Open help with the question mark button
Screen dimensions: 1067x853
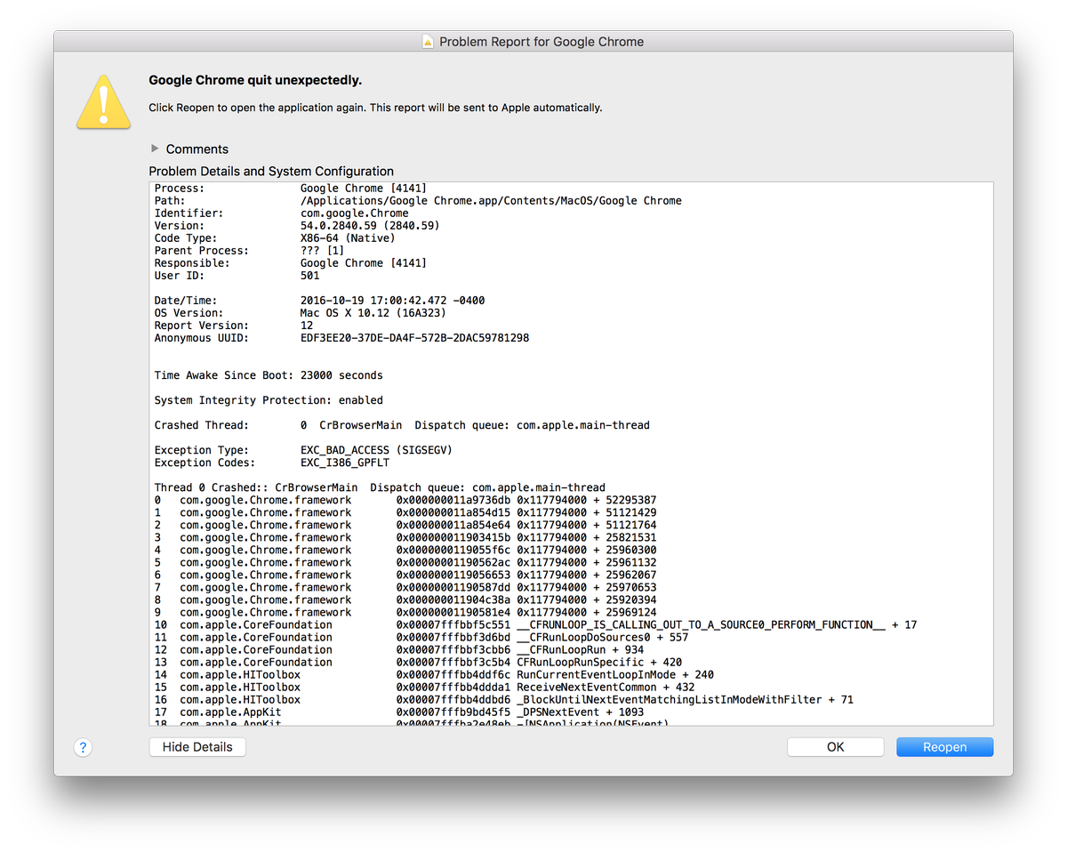83,747
